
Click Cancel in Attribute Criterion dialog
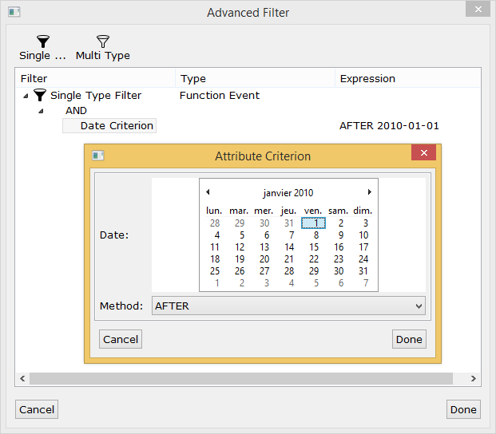click(121, 339)
